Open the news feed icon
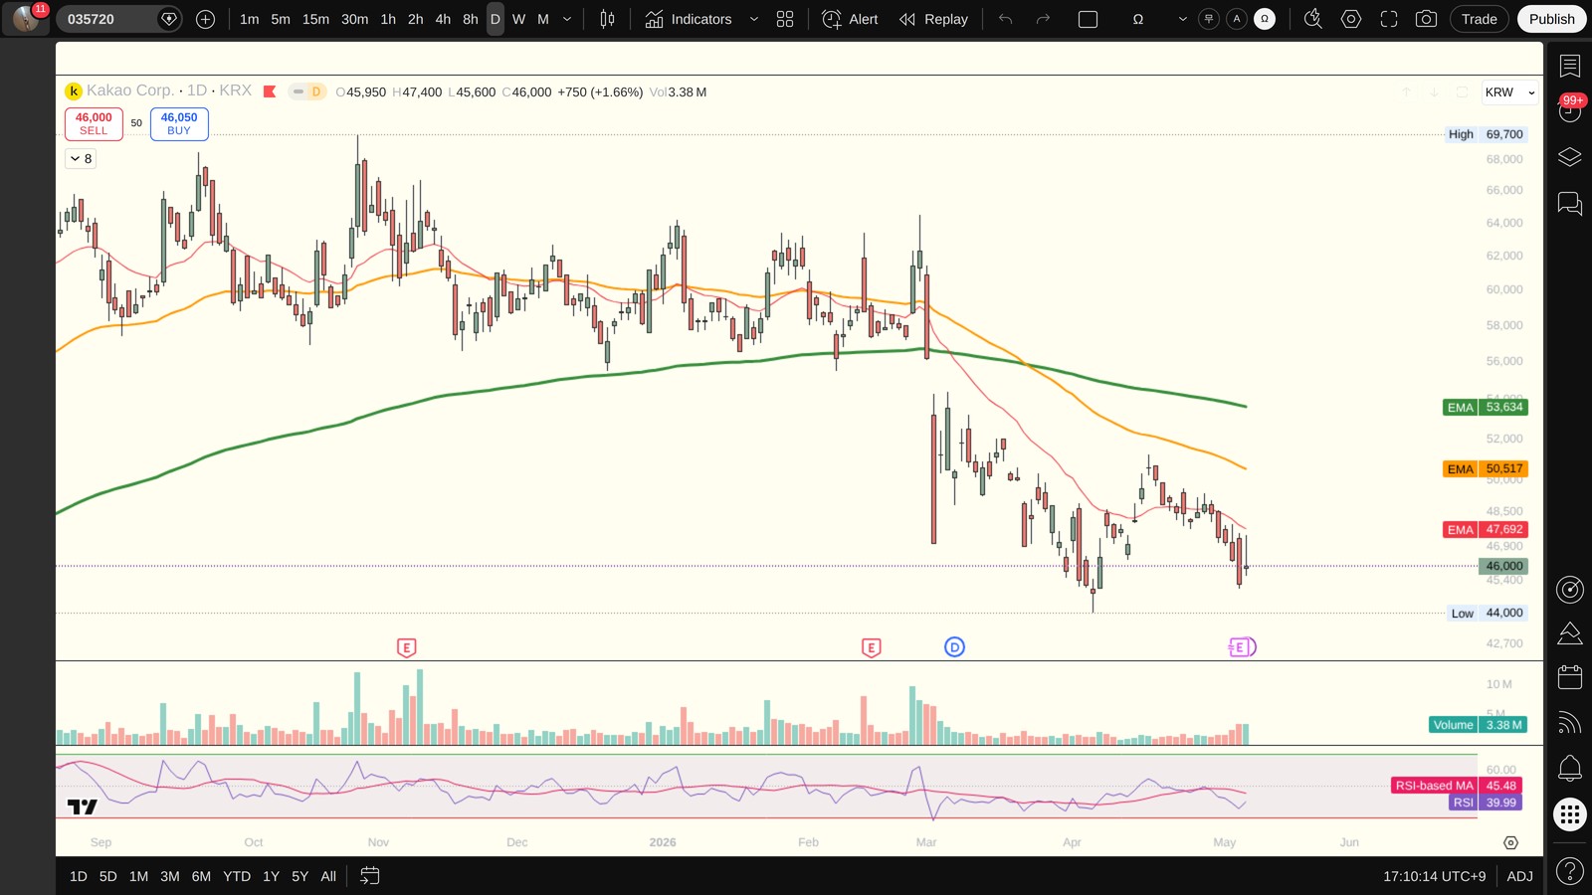This screenshot has height=895, width=1592. click(x=1569, y=723)
